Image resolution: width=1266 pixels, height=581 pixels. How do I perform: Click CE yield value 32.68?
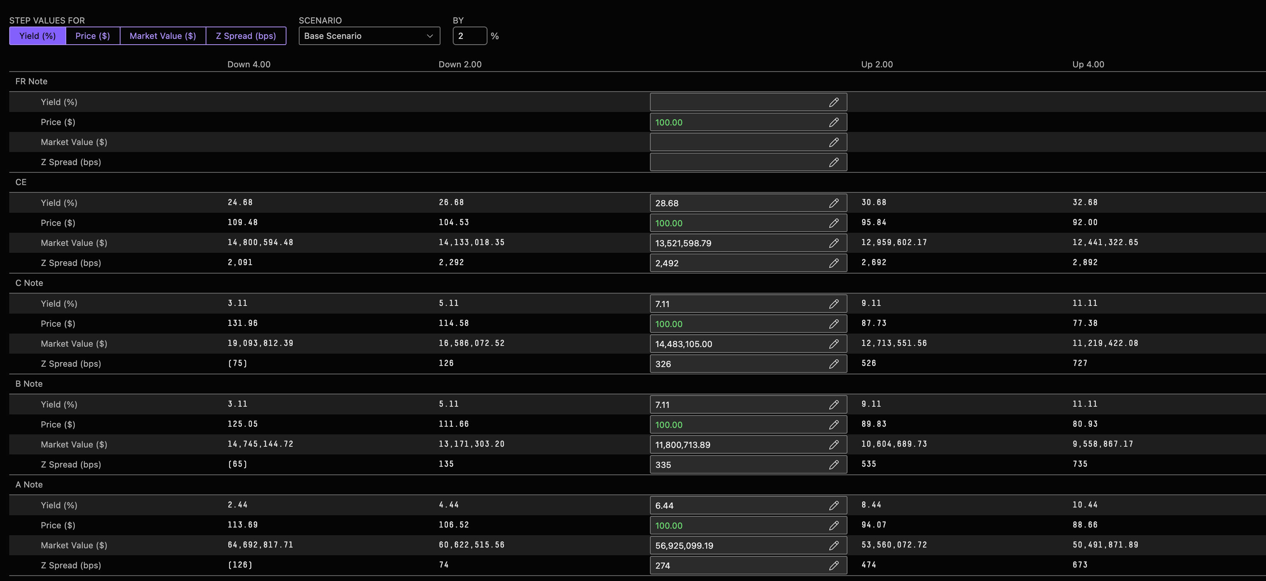pos(1085,202)
